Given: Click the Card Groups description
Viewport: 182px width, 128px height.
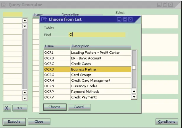Looking at the screenshot, I should pos(81,75).
